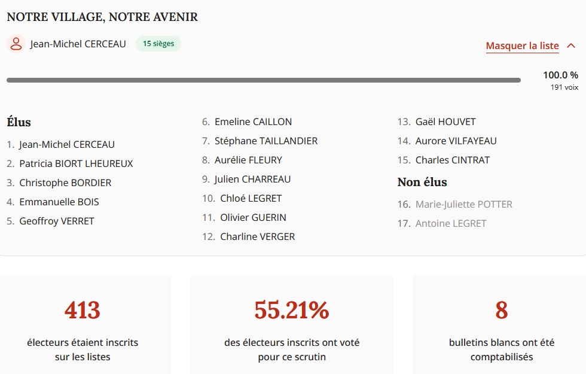The height and width of the screenshot is (374, 586).
Task: Select non-elected candidate Antoine LEGRET
Action: click(451, 223)
